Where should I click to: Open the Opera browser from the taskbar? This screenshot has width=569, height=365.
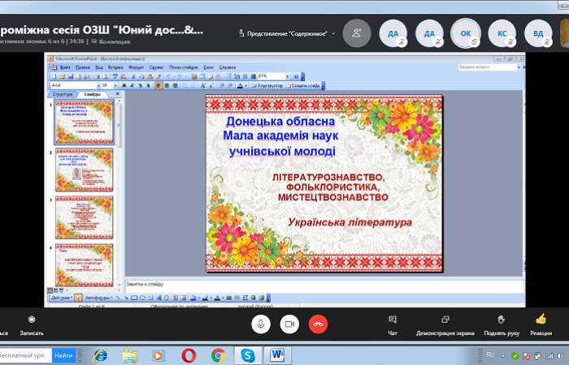188,355
